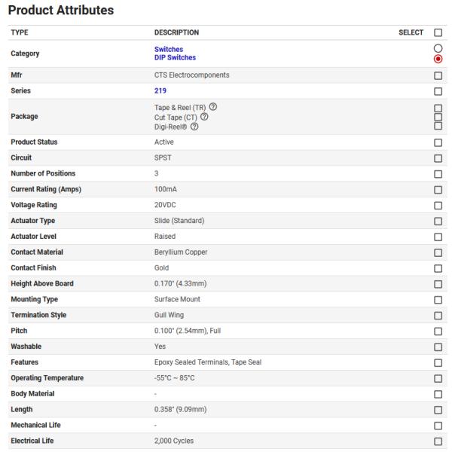Select the DIP Switches radio button

point(438,58)
